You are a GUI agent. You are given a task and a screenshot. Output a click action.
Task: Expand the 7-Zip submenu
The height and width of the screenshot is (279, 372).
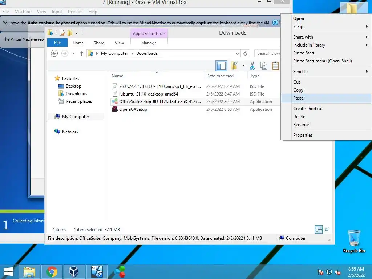click(326, 27)
